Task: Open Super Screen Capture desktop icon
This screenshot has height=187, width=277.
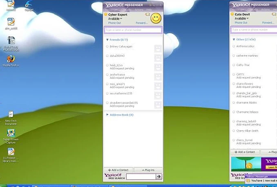Action: (11, 136)
